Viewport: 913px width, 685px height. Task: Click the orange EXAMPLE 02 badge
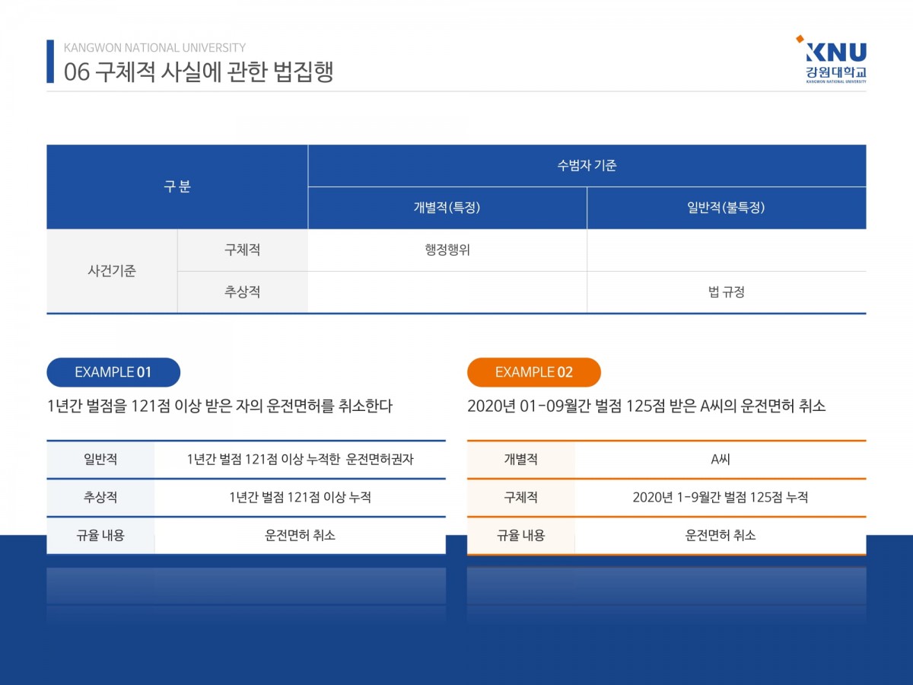533,372
